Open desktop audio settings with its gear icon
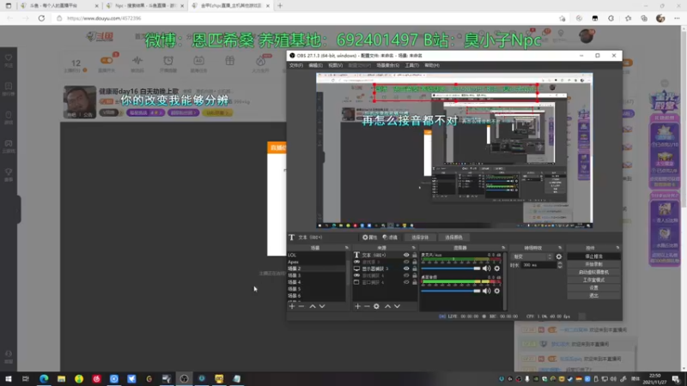 click(x=497, y=291)
